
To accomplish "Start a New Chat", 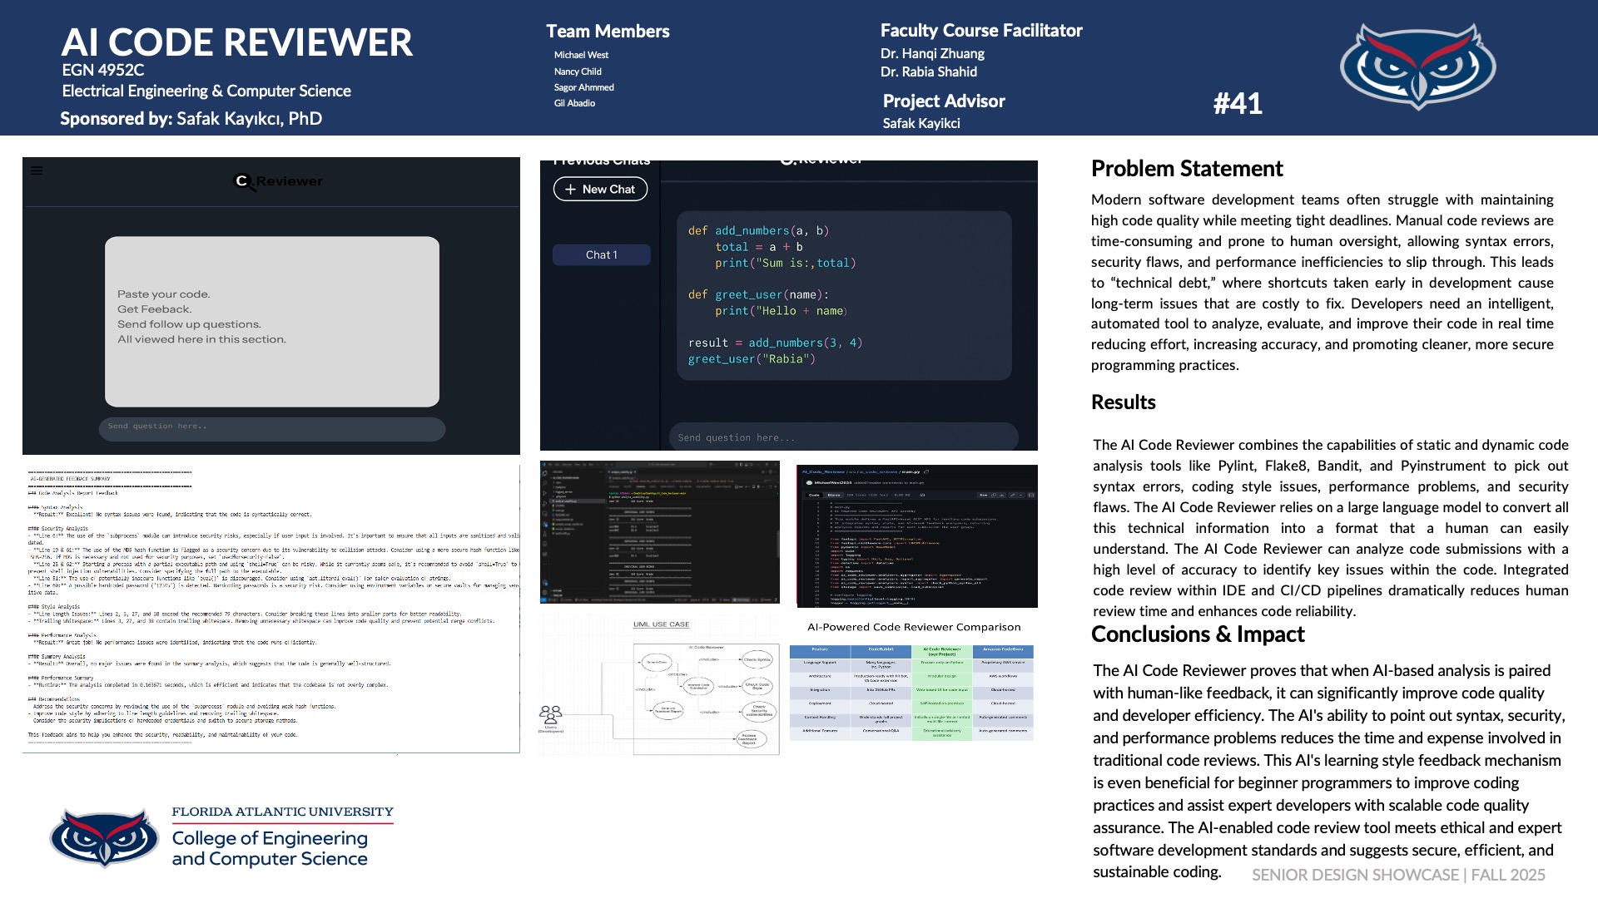I will (600, 190).
